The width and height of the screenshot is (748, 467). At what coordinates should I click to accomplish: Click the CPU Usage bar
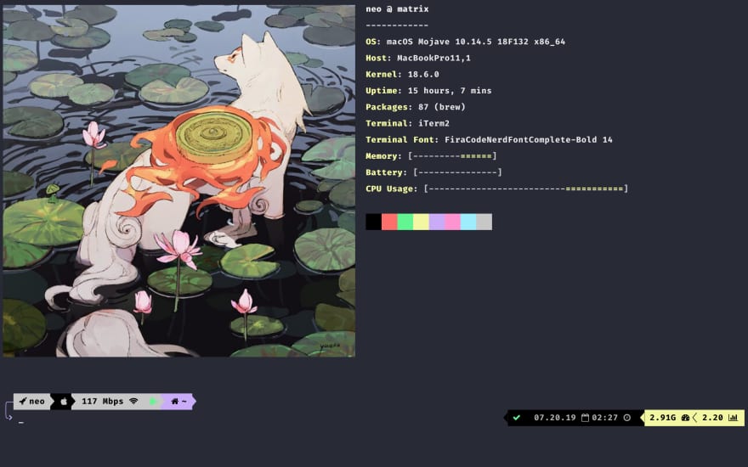(x=525, y=188)
